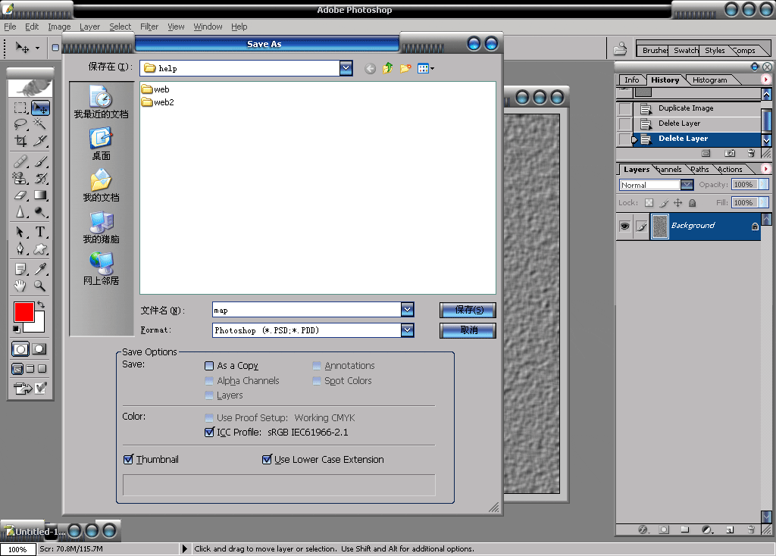Open the Format dropdown list

click(x=407, y=330)
